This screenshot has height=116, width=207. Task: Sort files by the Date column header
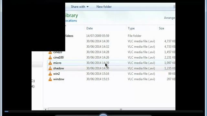(x=90, y=28)
